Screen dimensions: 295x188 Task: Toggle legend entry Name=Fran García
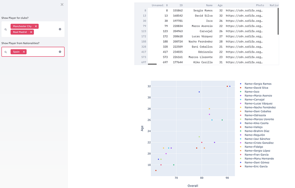256,155
